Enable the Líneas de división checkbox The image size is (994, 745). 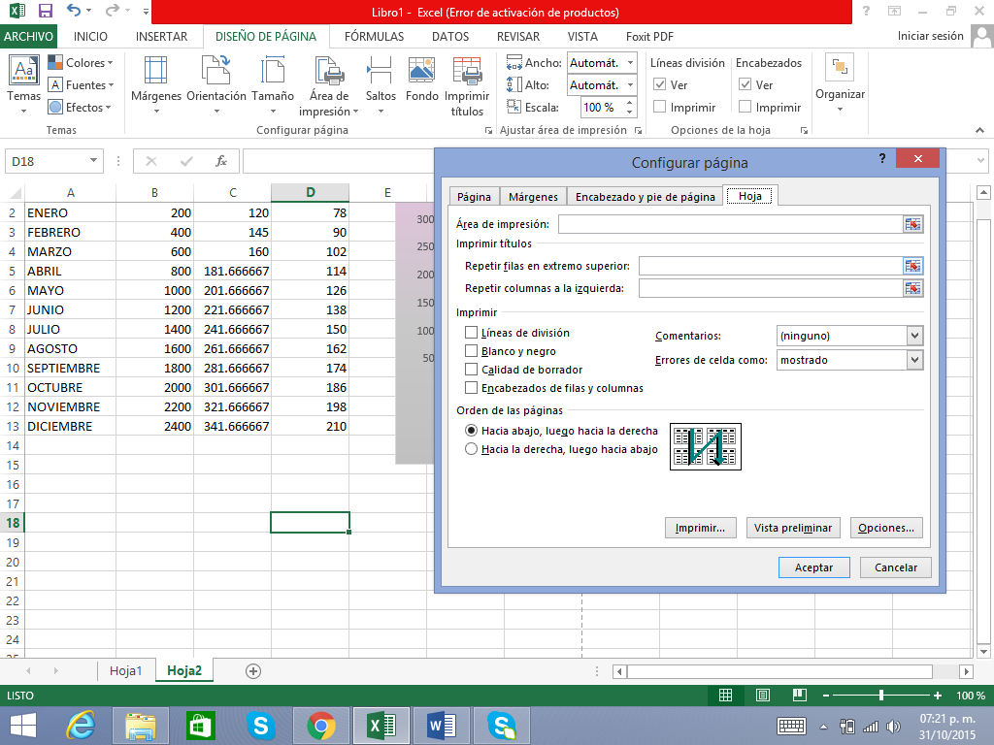[472, 333]
